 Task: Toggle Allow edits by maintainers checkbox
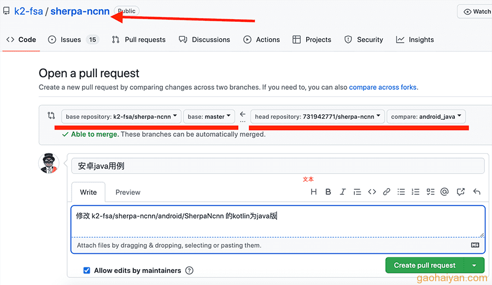pyautogui.click(x=86, y=270)
